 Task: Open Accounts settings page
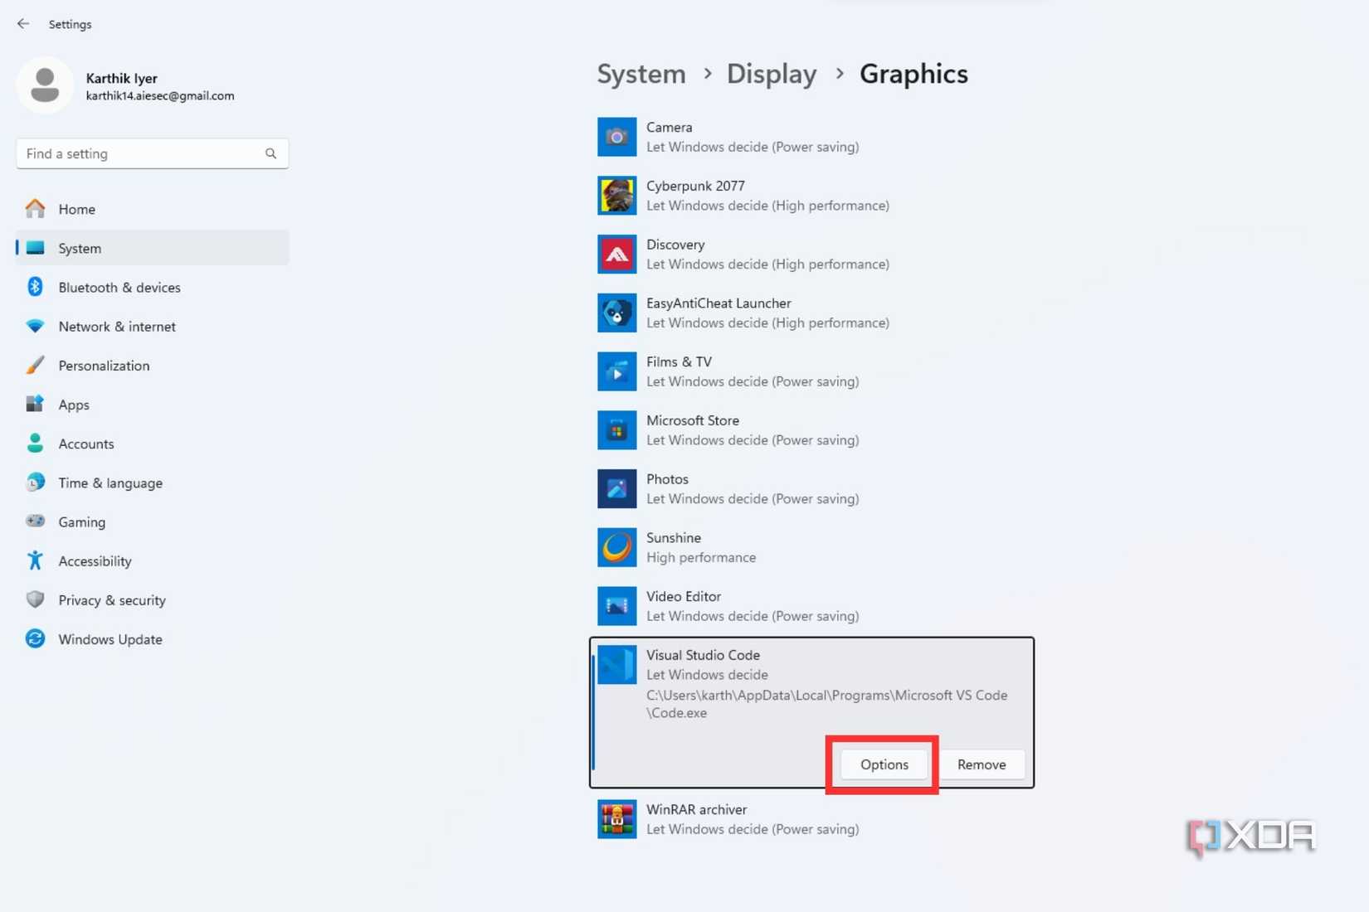[x=152, y=443]
